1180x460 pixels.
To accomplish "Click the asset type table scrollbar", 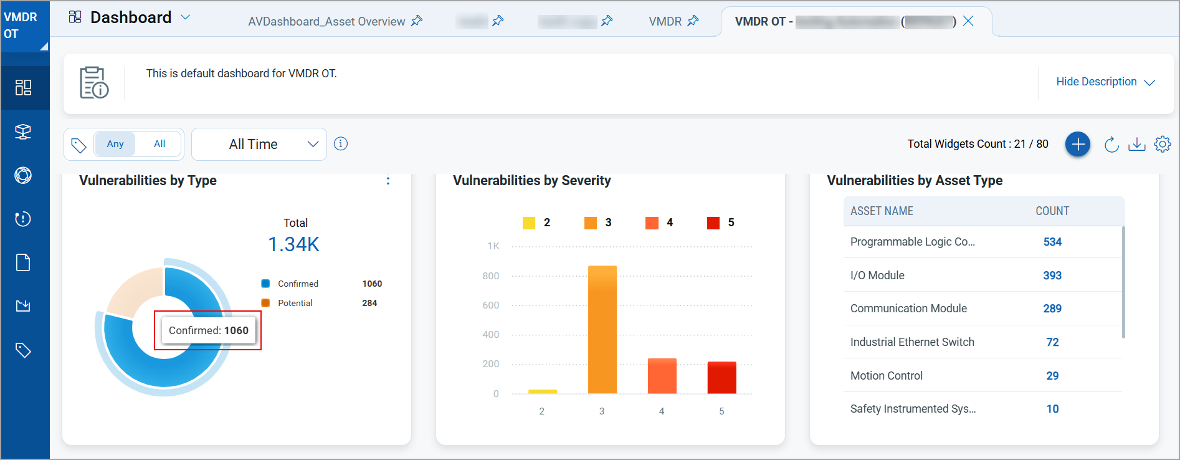I will pyautogui.click(x=1123, y=282).
